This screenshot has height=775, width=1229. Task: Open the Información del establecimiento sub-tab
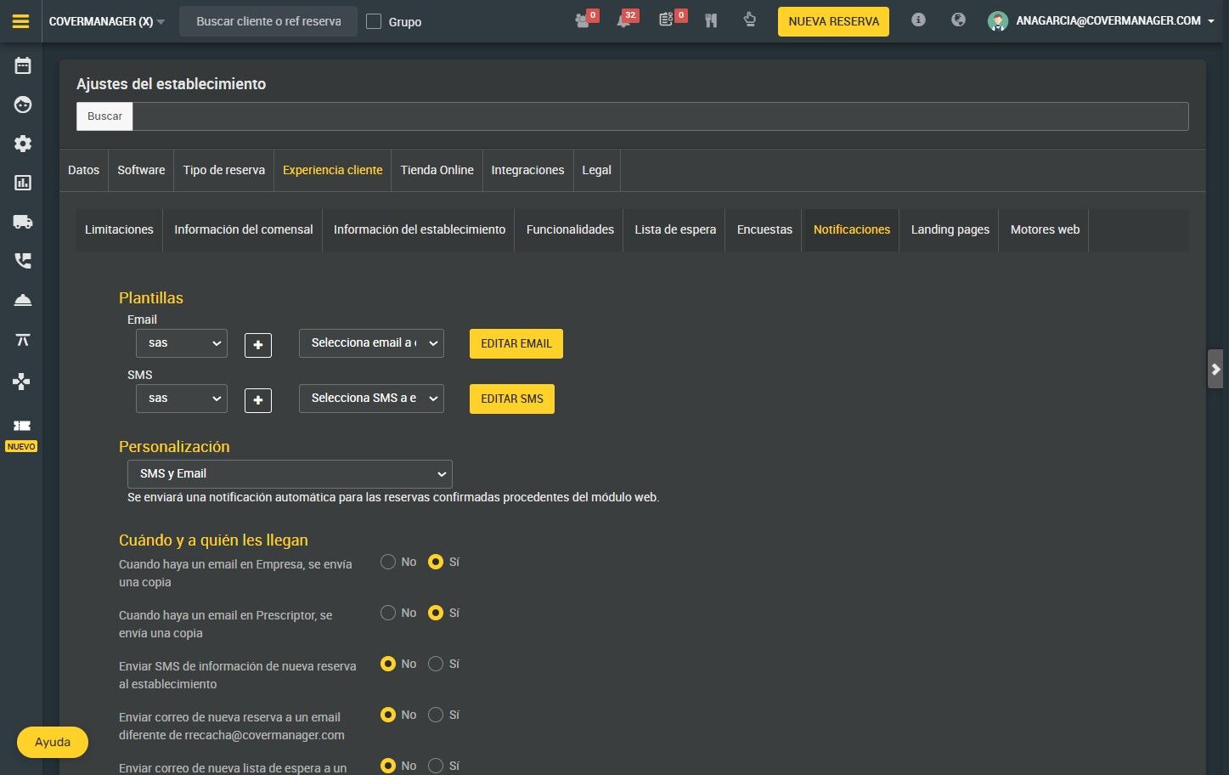click(420, 229)
